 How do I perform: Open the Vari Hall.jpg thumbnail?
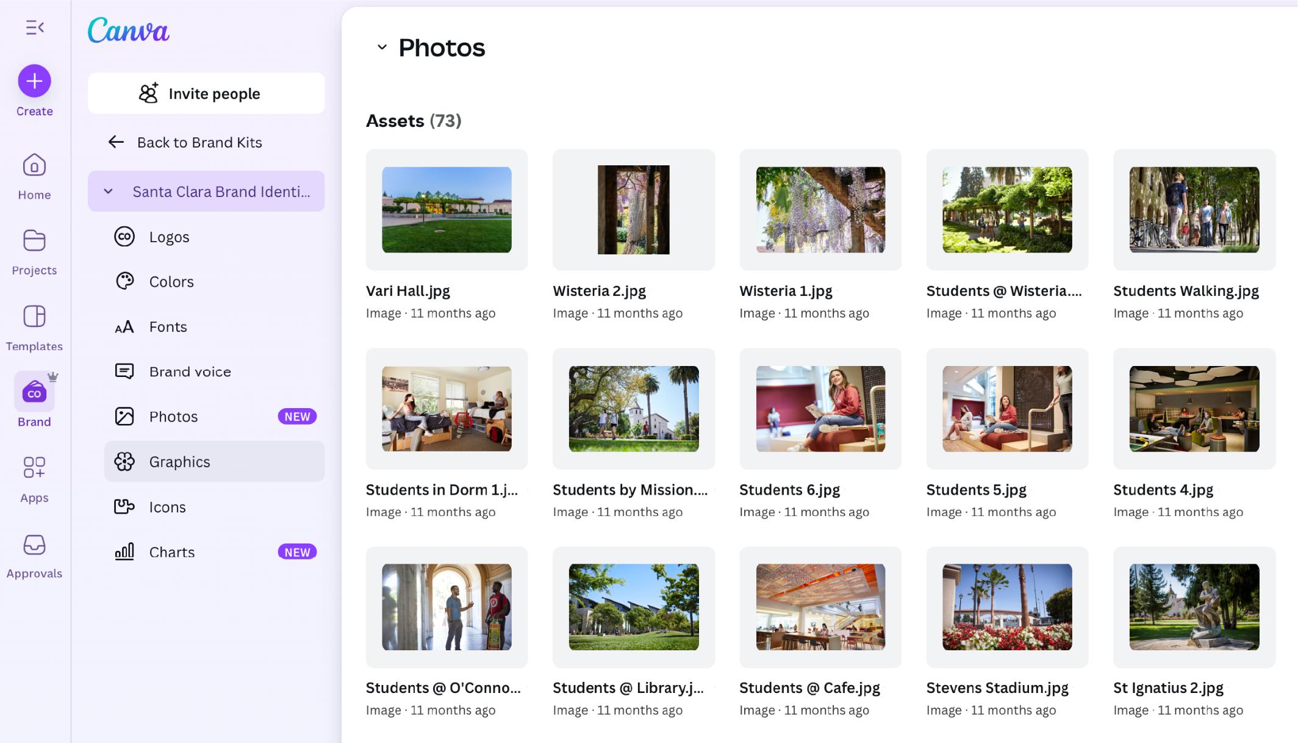(446, 210)
